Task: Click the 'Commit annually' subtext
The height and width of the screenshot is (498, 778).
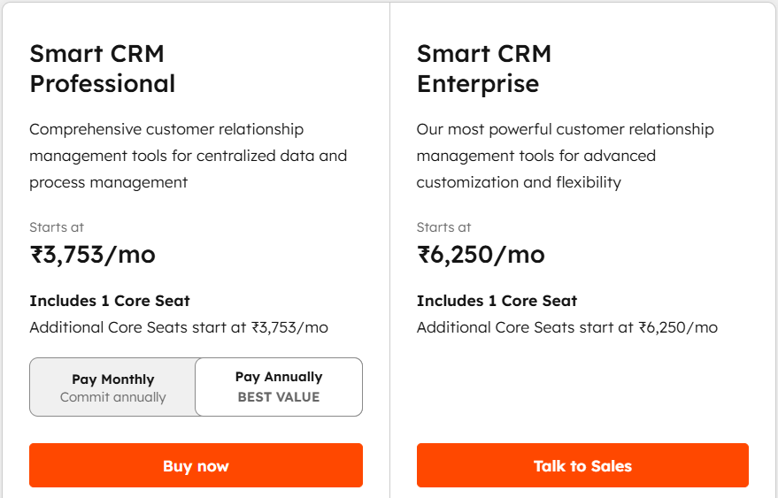Action: [112, 397]
